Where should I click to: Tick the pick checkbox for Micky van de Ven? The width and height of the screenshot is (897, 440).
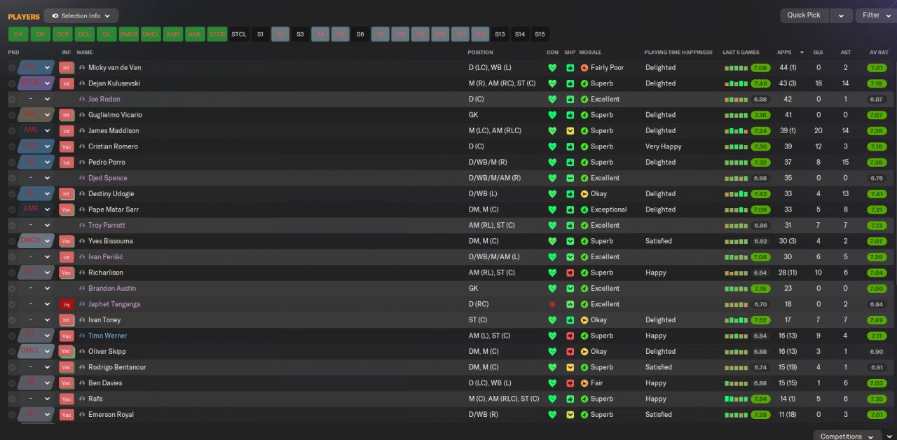pyautogui.click(x=12, y=68)
